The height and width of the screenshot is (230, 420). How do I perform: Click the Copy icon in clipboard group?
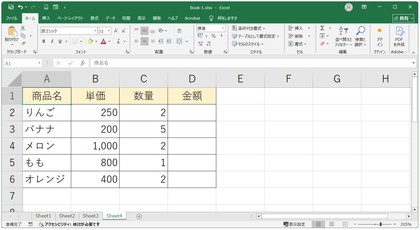[23, 36]
